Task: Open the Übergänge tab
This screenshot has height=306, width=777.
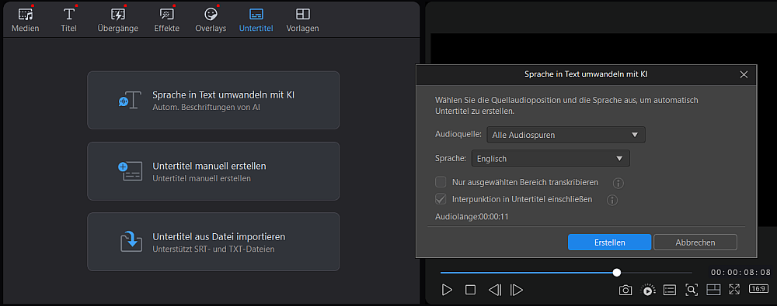Action: [118, 20]
